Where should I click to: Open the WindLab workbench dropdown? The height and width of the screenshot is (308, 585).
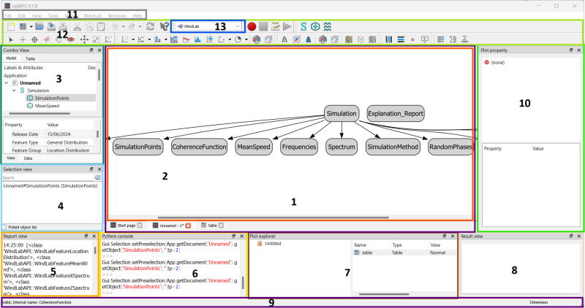pyautogui.click(x=208, y=26)
